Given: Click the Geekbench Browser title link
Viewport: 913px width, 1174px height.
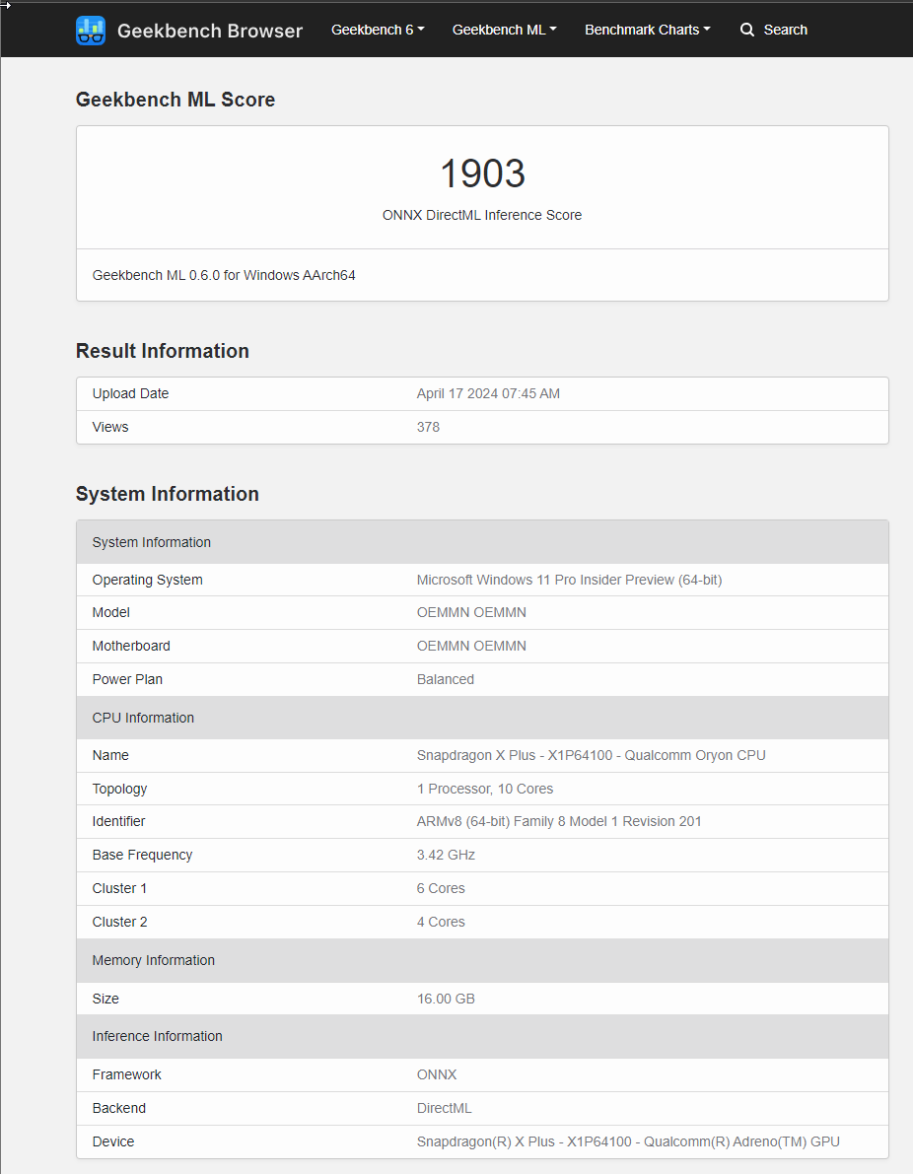Looking at the screenshot, I should coord(209,31).
